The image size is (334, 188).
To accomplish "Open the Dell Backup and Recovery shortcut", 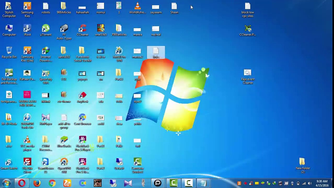I will click(9, 77).
